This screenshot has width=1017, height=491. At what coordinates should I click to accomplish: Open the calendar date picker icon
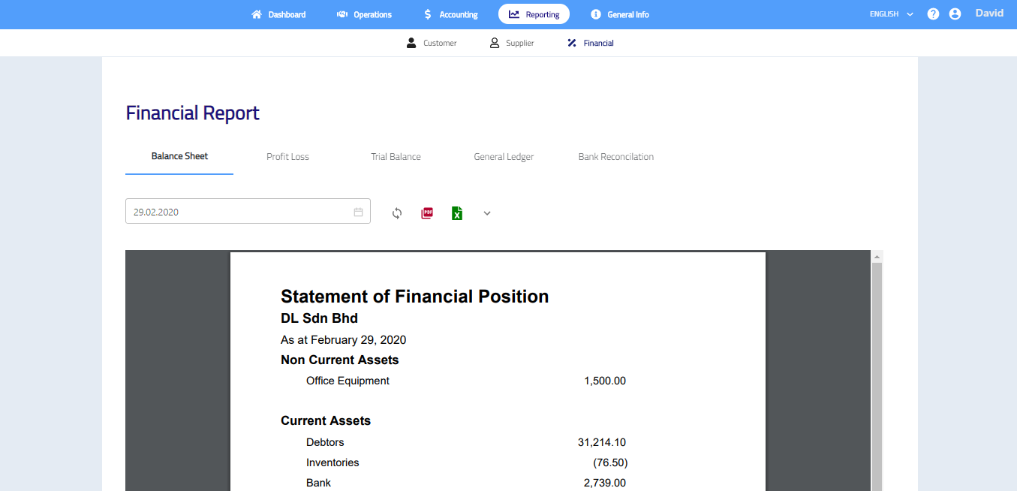358,212
